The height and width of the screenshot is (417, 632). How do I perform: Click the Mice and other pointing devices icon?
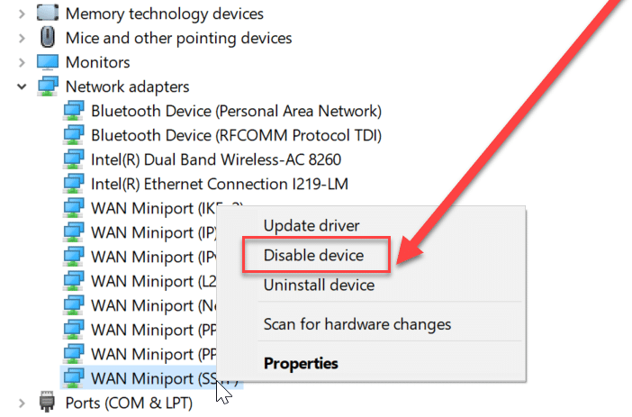point(48,38)
